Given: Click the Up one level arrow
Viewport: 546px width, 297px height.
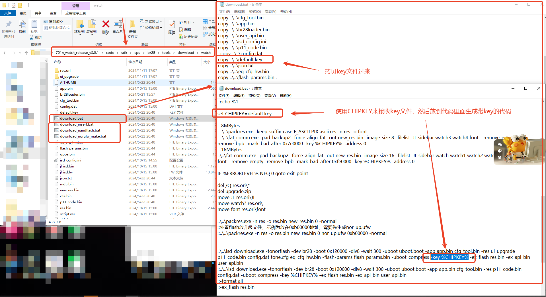Looking at the screenshot, I should pos(26,53).
